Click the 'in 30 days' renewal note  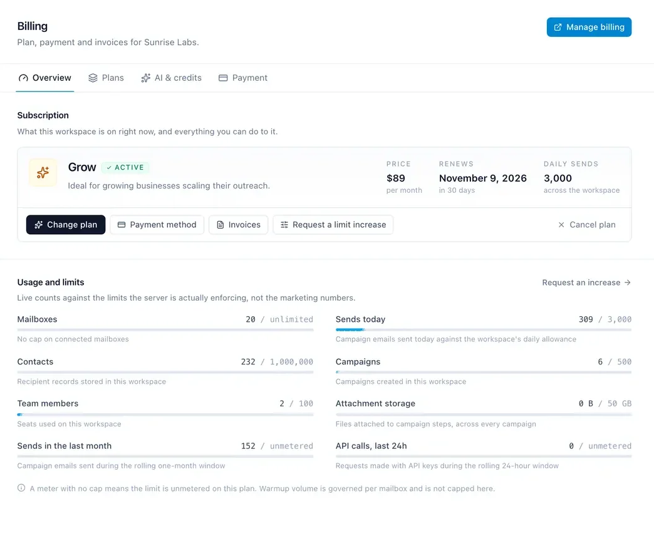click(457, 190)
